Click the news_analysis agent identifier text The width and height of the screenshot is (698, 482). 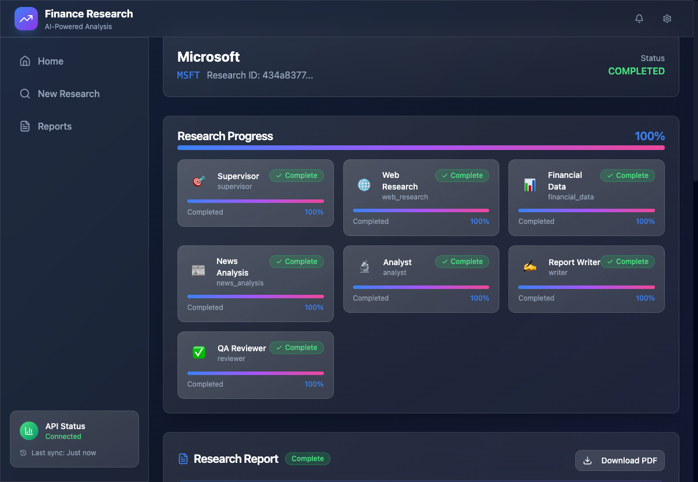click(x=240, y=283)
